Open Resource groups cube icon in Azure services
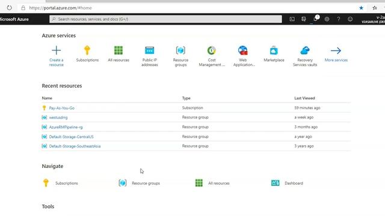 pos(180,50)
